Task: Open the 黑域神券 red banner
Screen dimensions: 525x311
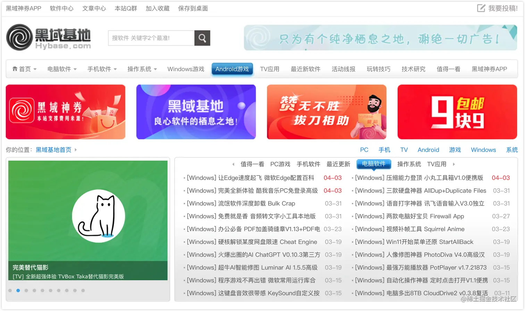Action: tap(66, 112)
